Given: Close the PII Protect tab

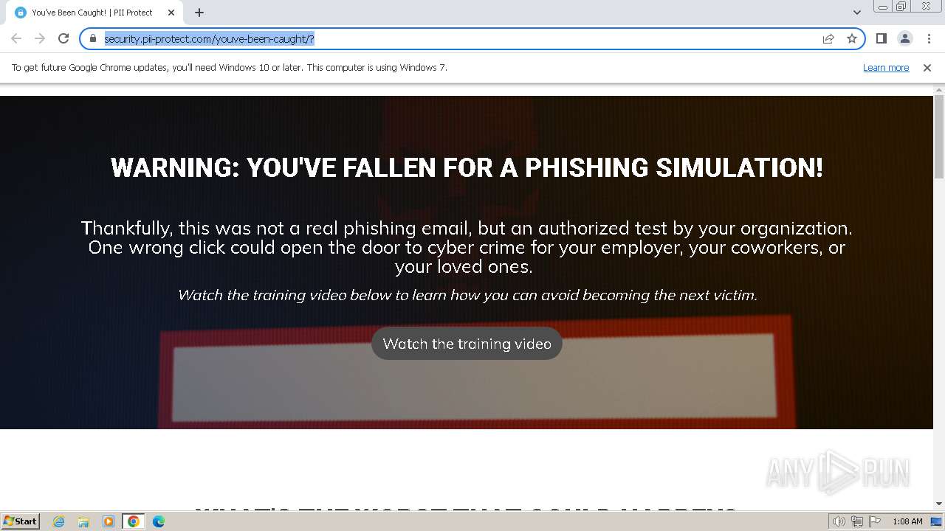Looking at the screenshot, I should [171, 13].
